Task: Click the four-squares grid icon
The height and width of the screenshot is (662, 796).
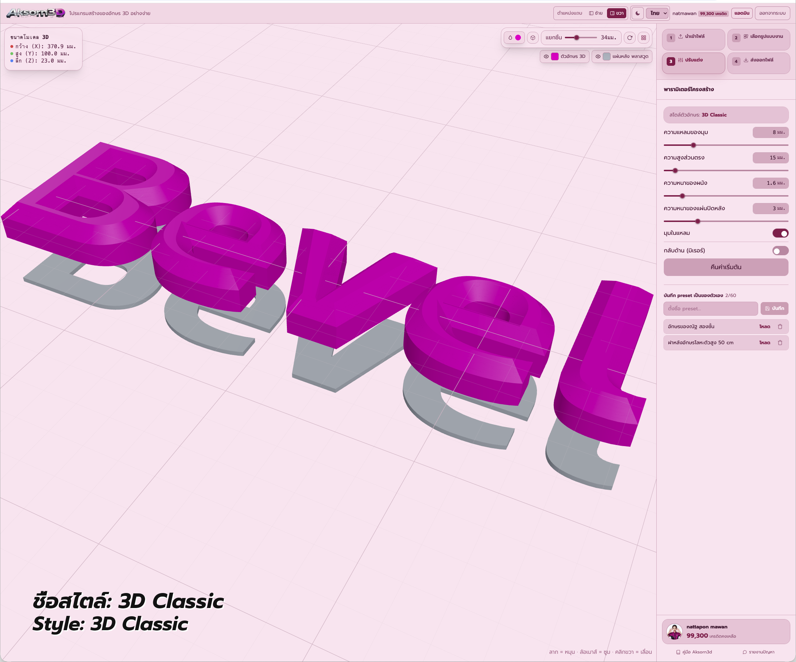Action: click(x=643, y=38)
